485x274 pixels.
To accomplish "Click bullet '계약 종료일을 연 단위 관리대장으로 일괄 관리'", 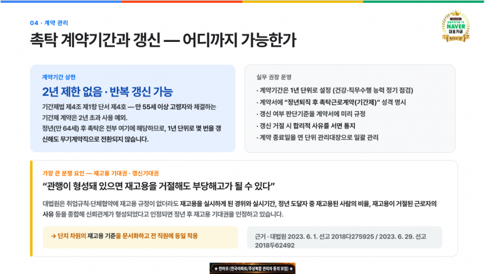I will [317, 138].
